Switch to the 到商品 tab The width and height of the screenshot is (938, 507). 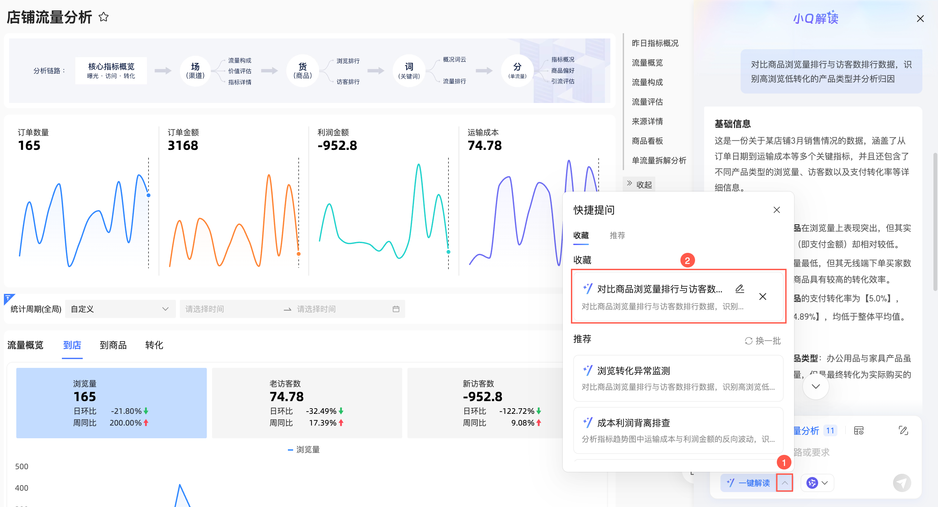[x=113, y=345]
